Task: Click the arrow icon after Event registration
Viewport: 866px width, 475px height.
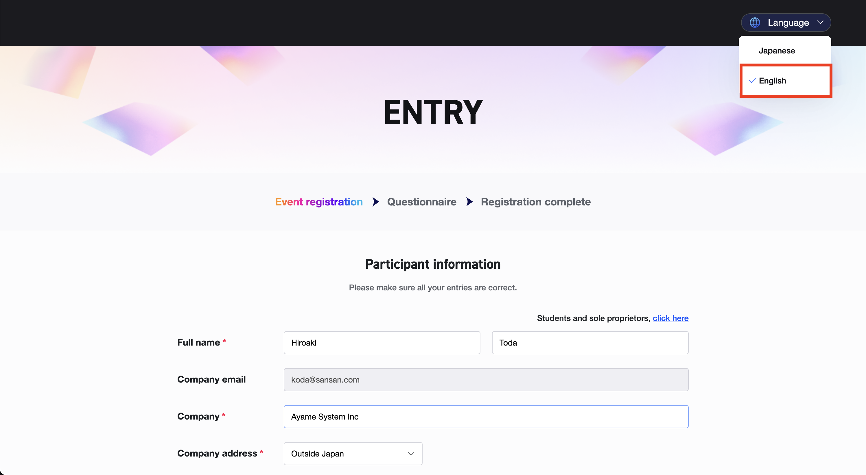Action: (x=375, y=202)
